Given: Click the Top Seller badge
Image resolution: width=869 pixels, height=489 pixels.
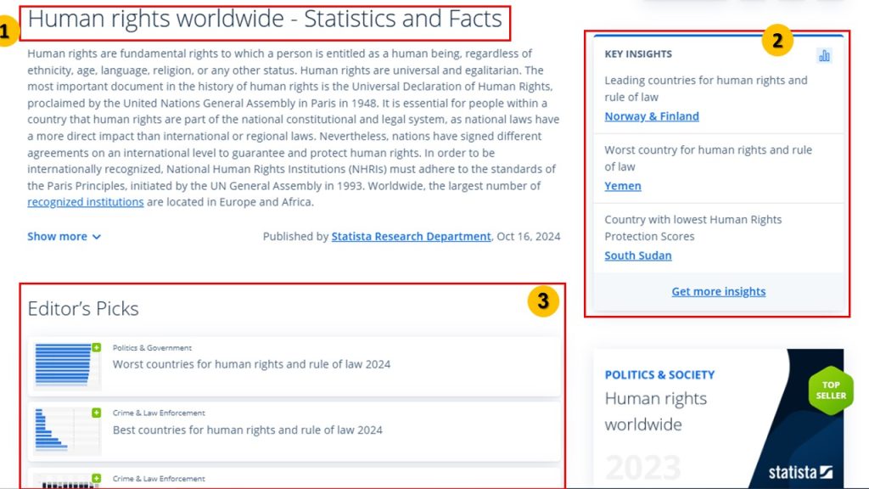Looking at the screenshot, I should (x=831, y=391).
